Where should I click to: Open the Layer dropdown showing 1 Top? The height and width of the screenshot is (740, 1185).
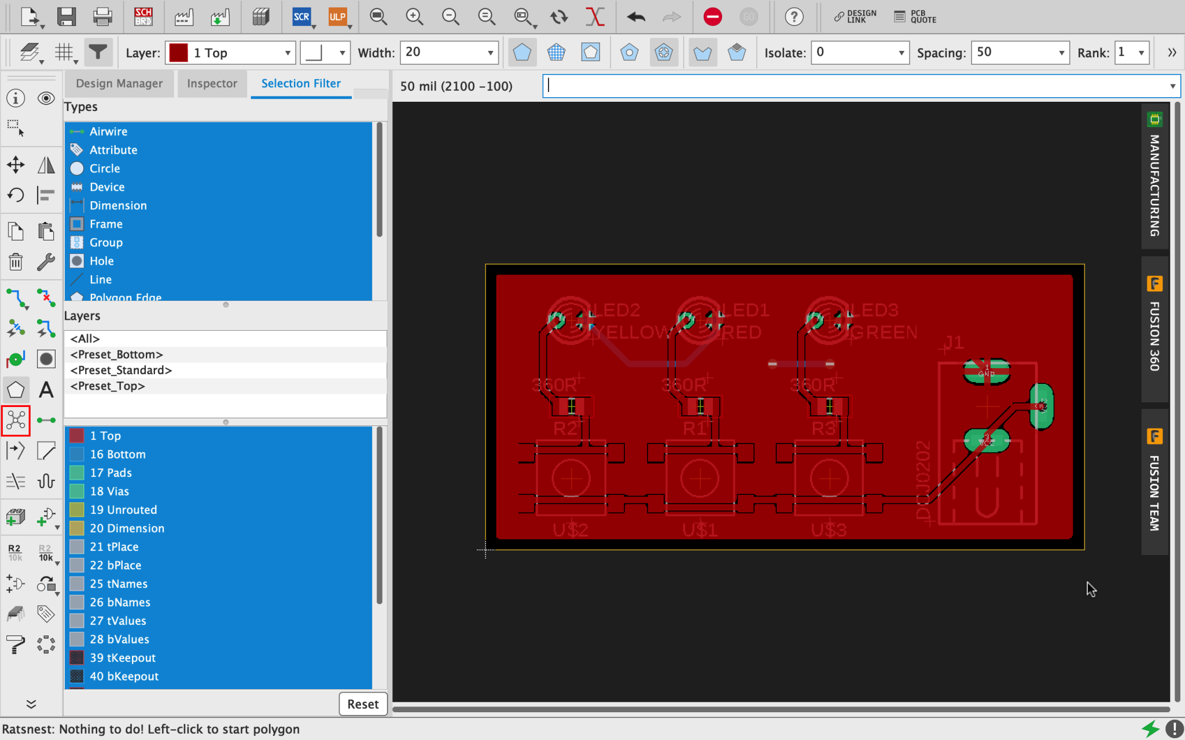pos(286,53)
